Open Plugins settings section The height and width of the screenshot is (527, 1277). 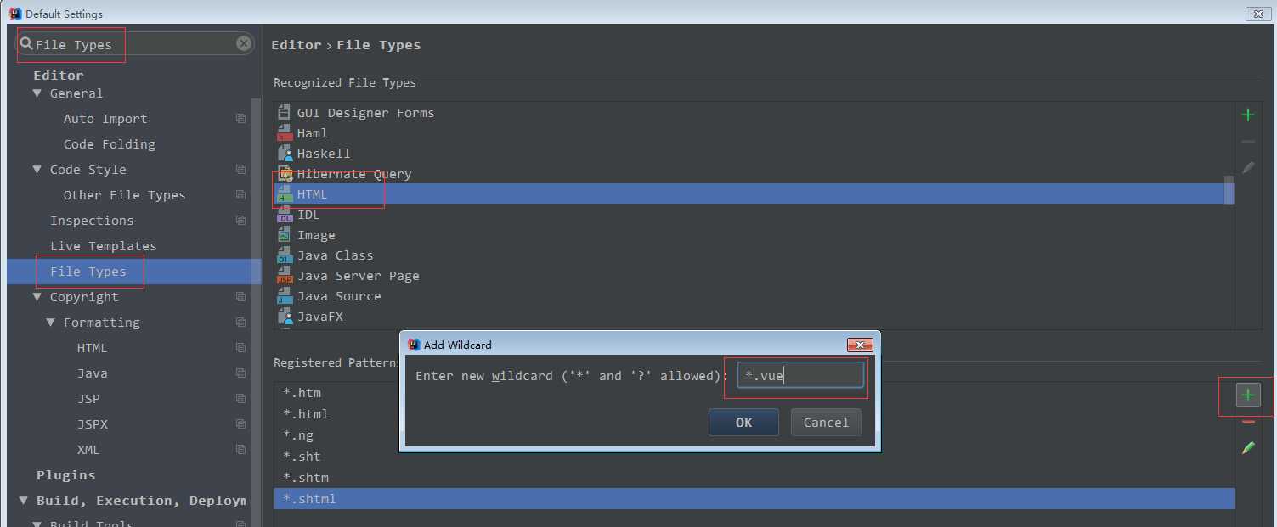tap(66, 475)
